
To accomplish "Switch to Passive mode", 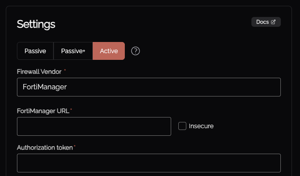I will pos(35,51).
